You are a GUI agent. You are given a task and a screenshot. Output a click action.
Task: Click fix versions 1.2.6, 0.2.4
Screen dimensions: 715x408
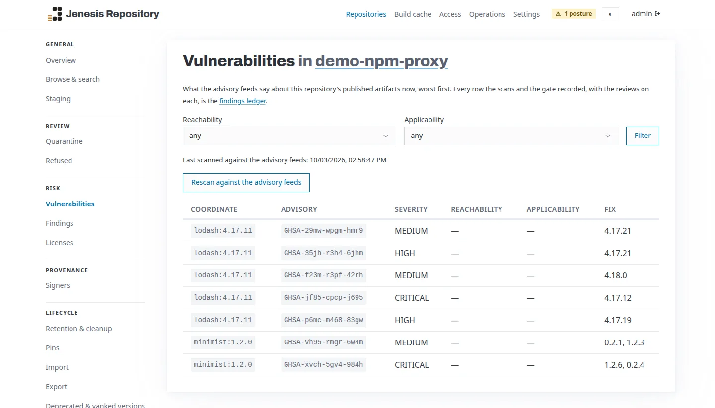click(624, 365)
